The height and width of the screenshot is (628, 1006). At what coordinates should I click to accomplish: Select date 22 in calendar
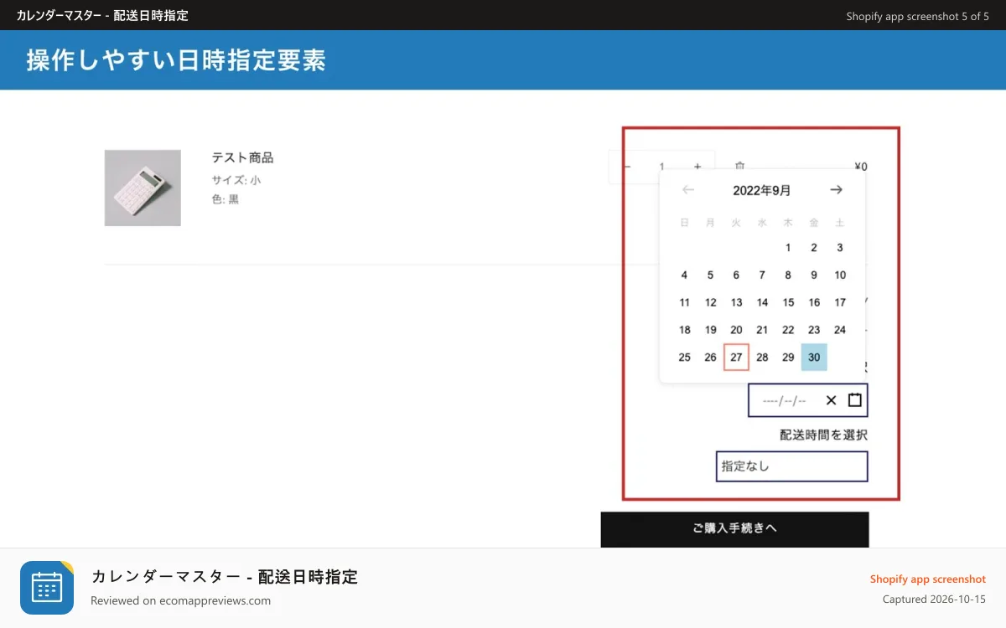[x=788, y=330]
